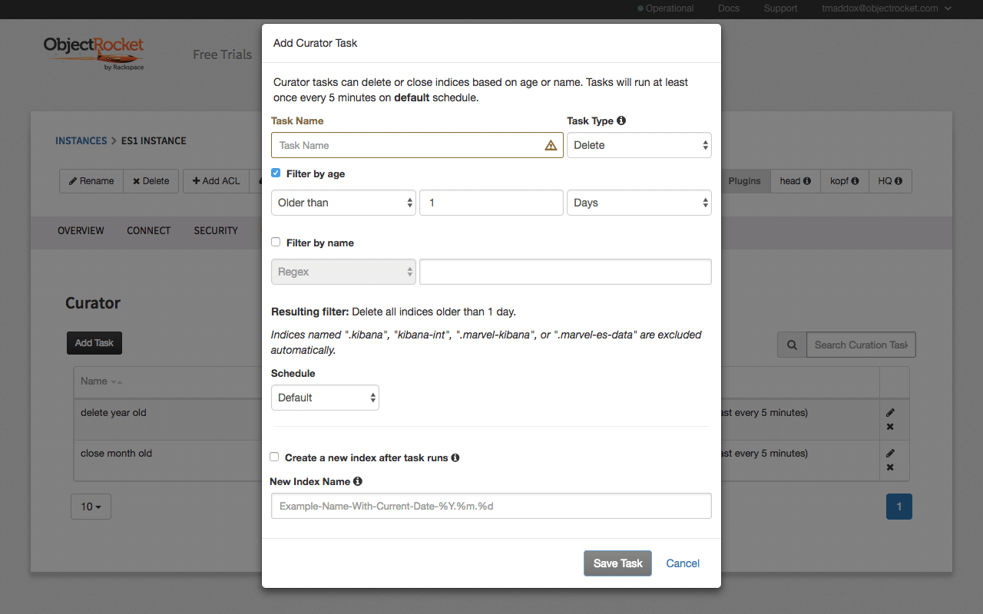
Task: Enable the Filter by name checkbox
Action: (x=276, y=242)
